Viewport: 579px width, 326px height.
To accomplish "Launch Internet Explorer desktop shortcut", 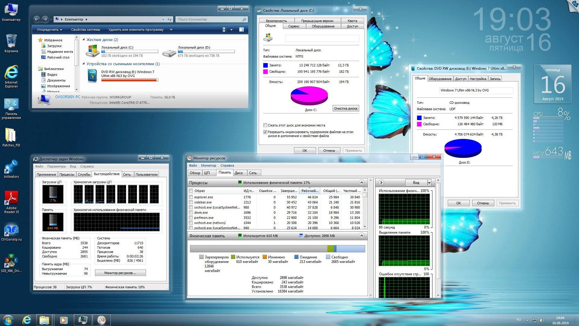I will 11,77.
